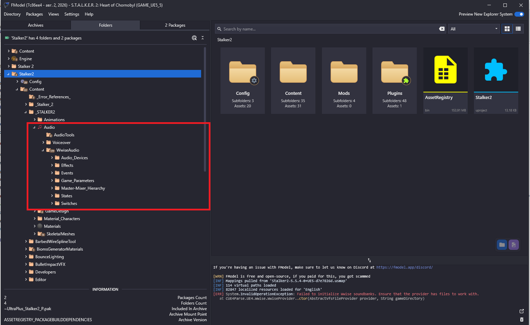Viewport: 530px width, 325px height.
Task: Click the blue folder button
Action: tap(502, 244)
